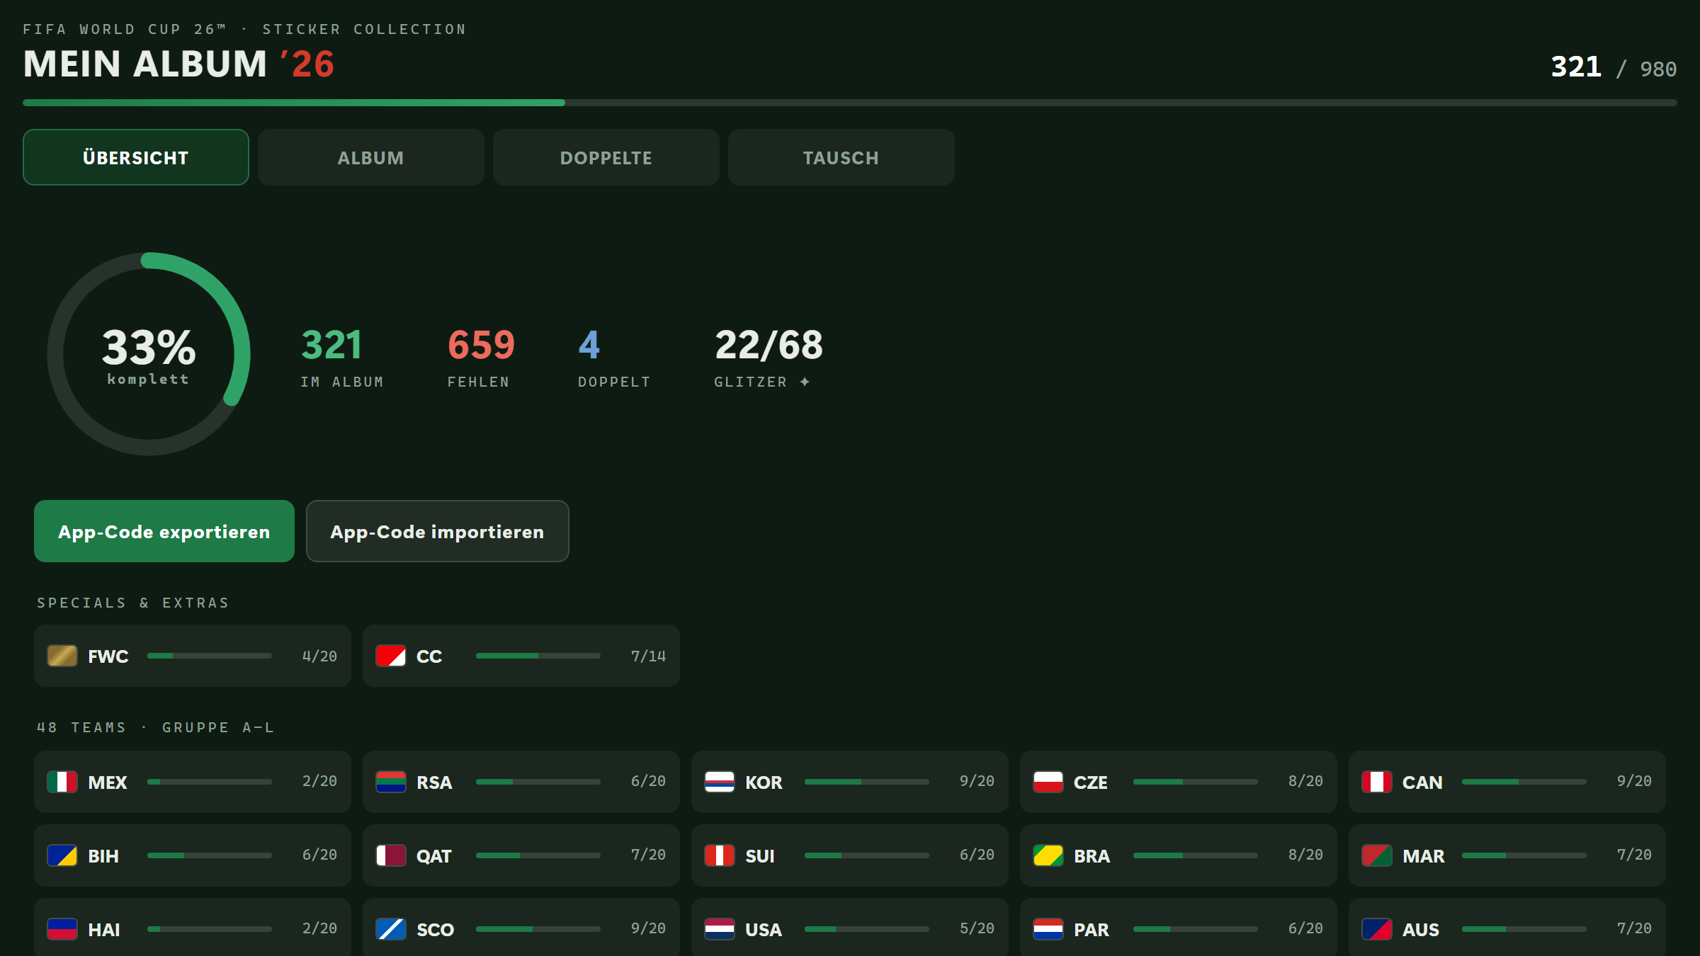Click the red-white CC flag icon

(x=391, y=656)
